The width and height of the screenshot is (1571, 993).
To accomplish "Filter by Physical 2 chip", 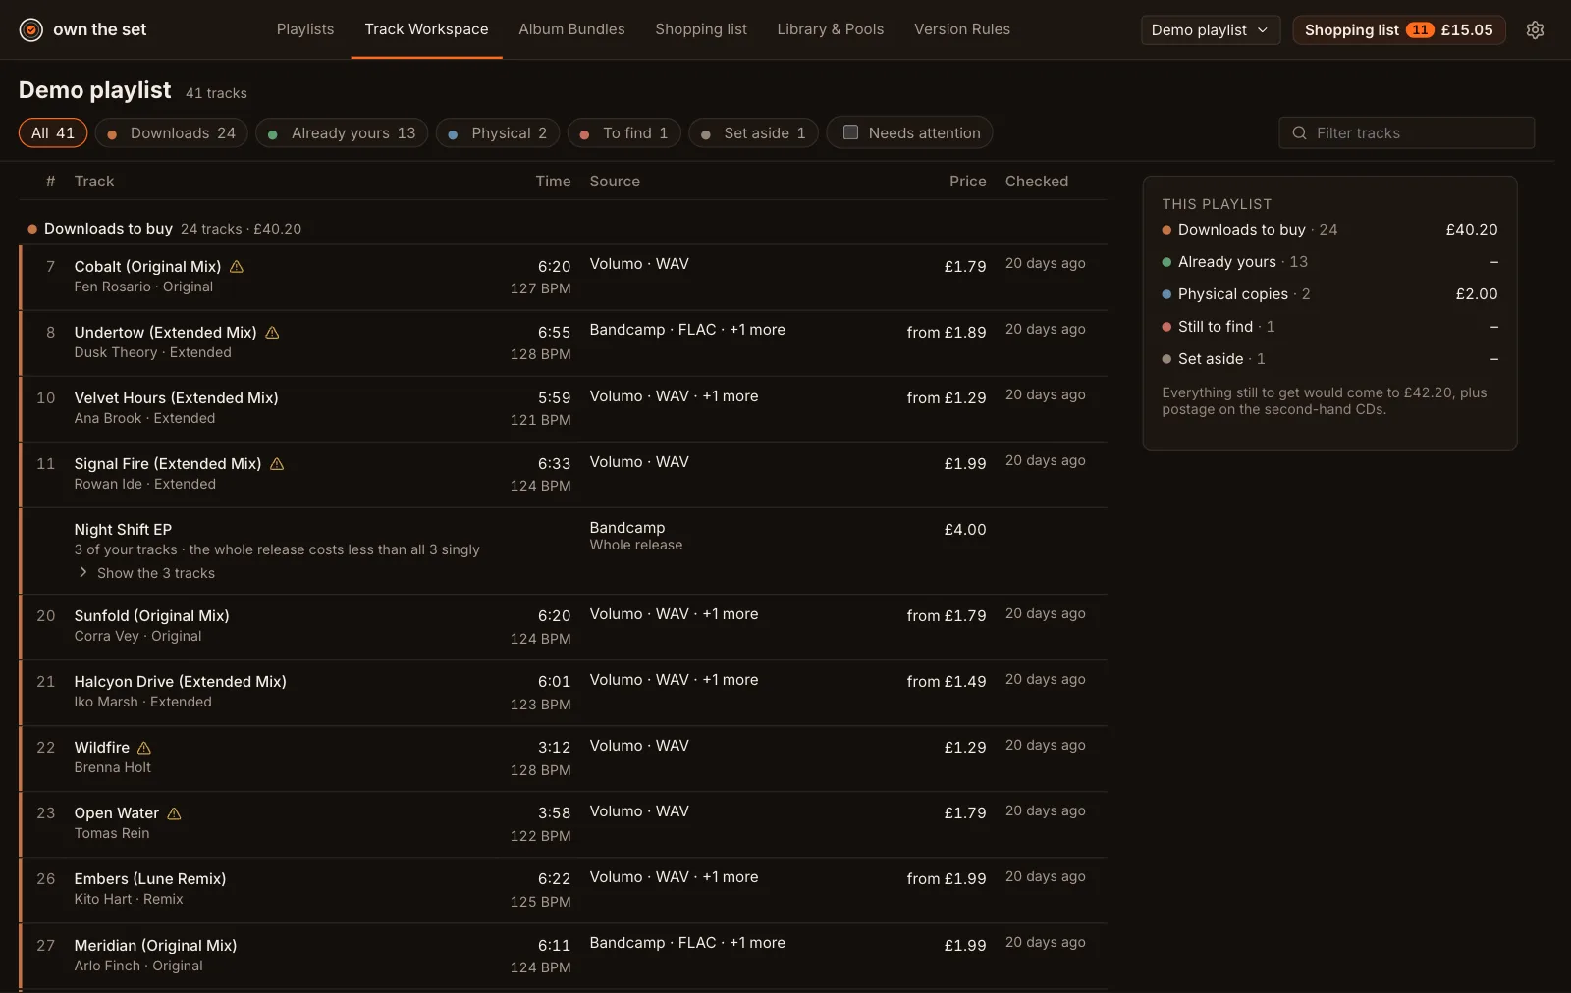I will tap(498, 132).
